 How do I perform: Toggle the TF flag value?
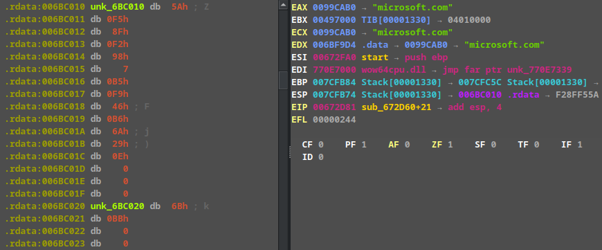(x=536, y=145)
